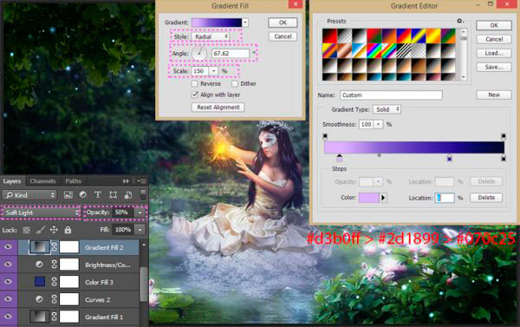Select the Color Fill 3 layer name
The image size is (520, 327).
[x=99, y=282]
